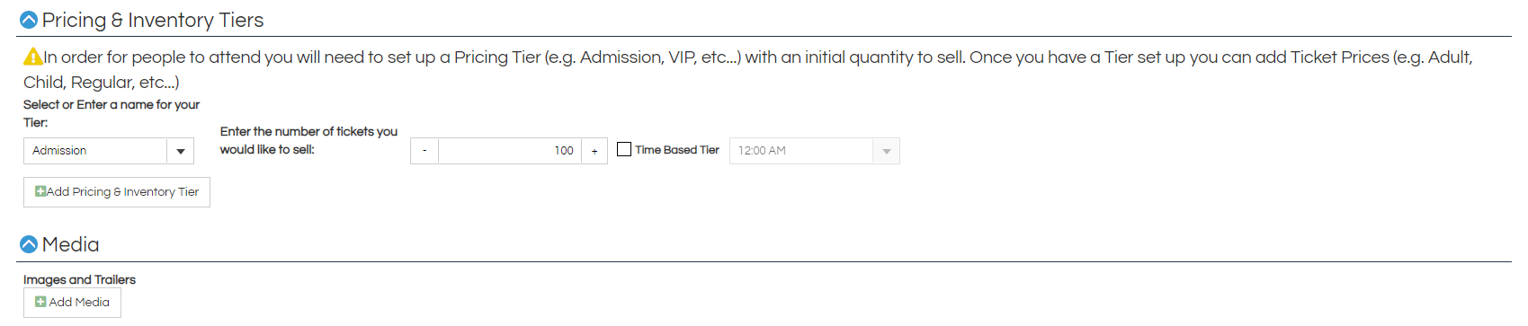Click the 12:00 AM time field
This screenshot has width=1528, height=326.
point(800,151)
